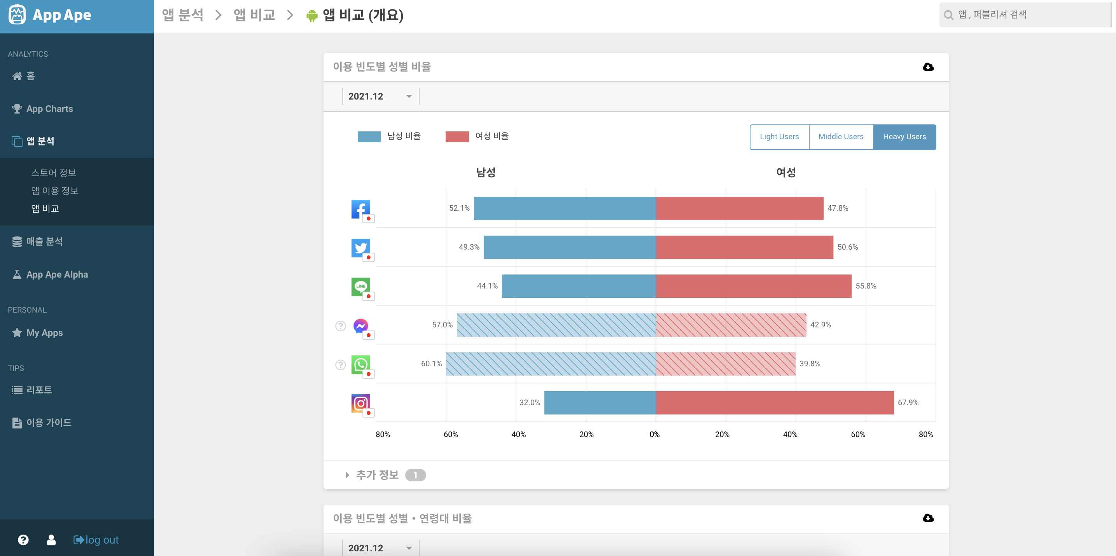
Task: Open the 2021.12 month dropdown in gender panel
Action: click(380, 96)
